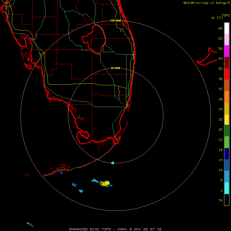Screen dimensions: 231x231
Task: Click the dark maroon legend swatch
Action: 227,63
